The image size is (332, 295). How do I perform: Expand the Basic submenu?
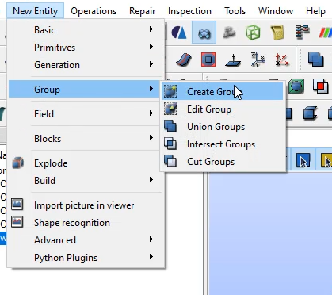tap(86, 30)
